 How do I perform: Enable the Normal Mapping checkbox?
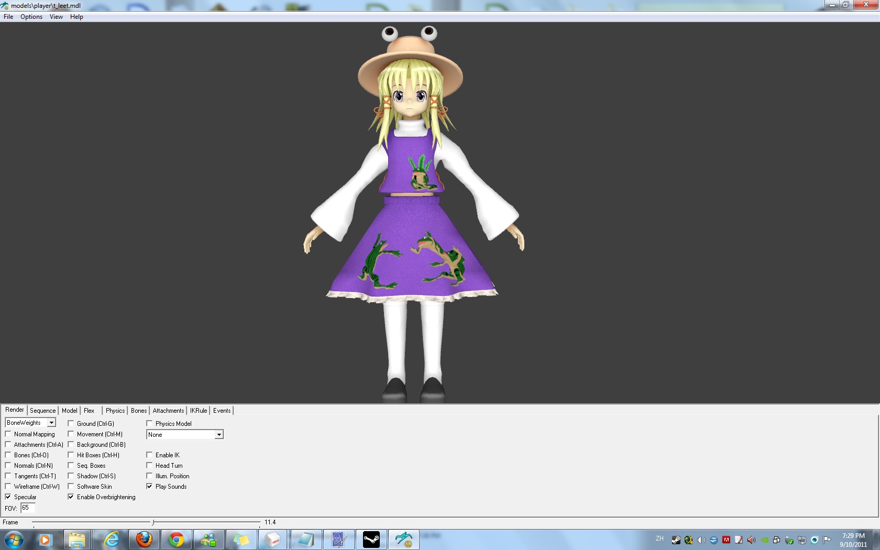(8, 434)
